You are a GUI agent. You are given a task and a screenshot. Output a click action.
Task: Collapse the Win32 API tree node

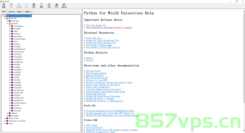click(5, 18)
